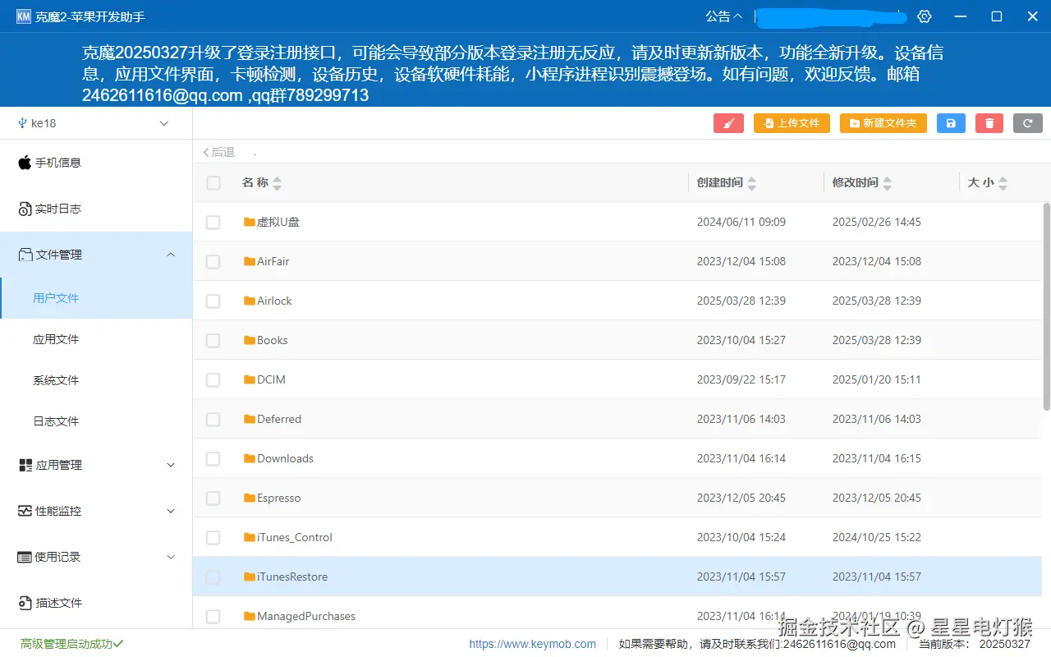The width and height of the screenshot is (1051, 657).
Task: Open the Downloads folder name
Action: pyautogui.click(x=285, y=458)
